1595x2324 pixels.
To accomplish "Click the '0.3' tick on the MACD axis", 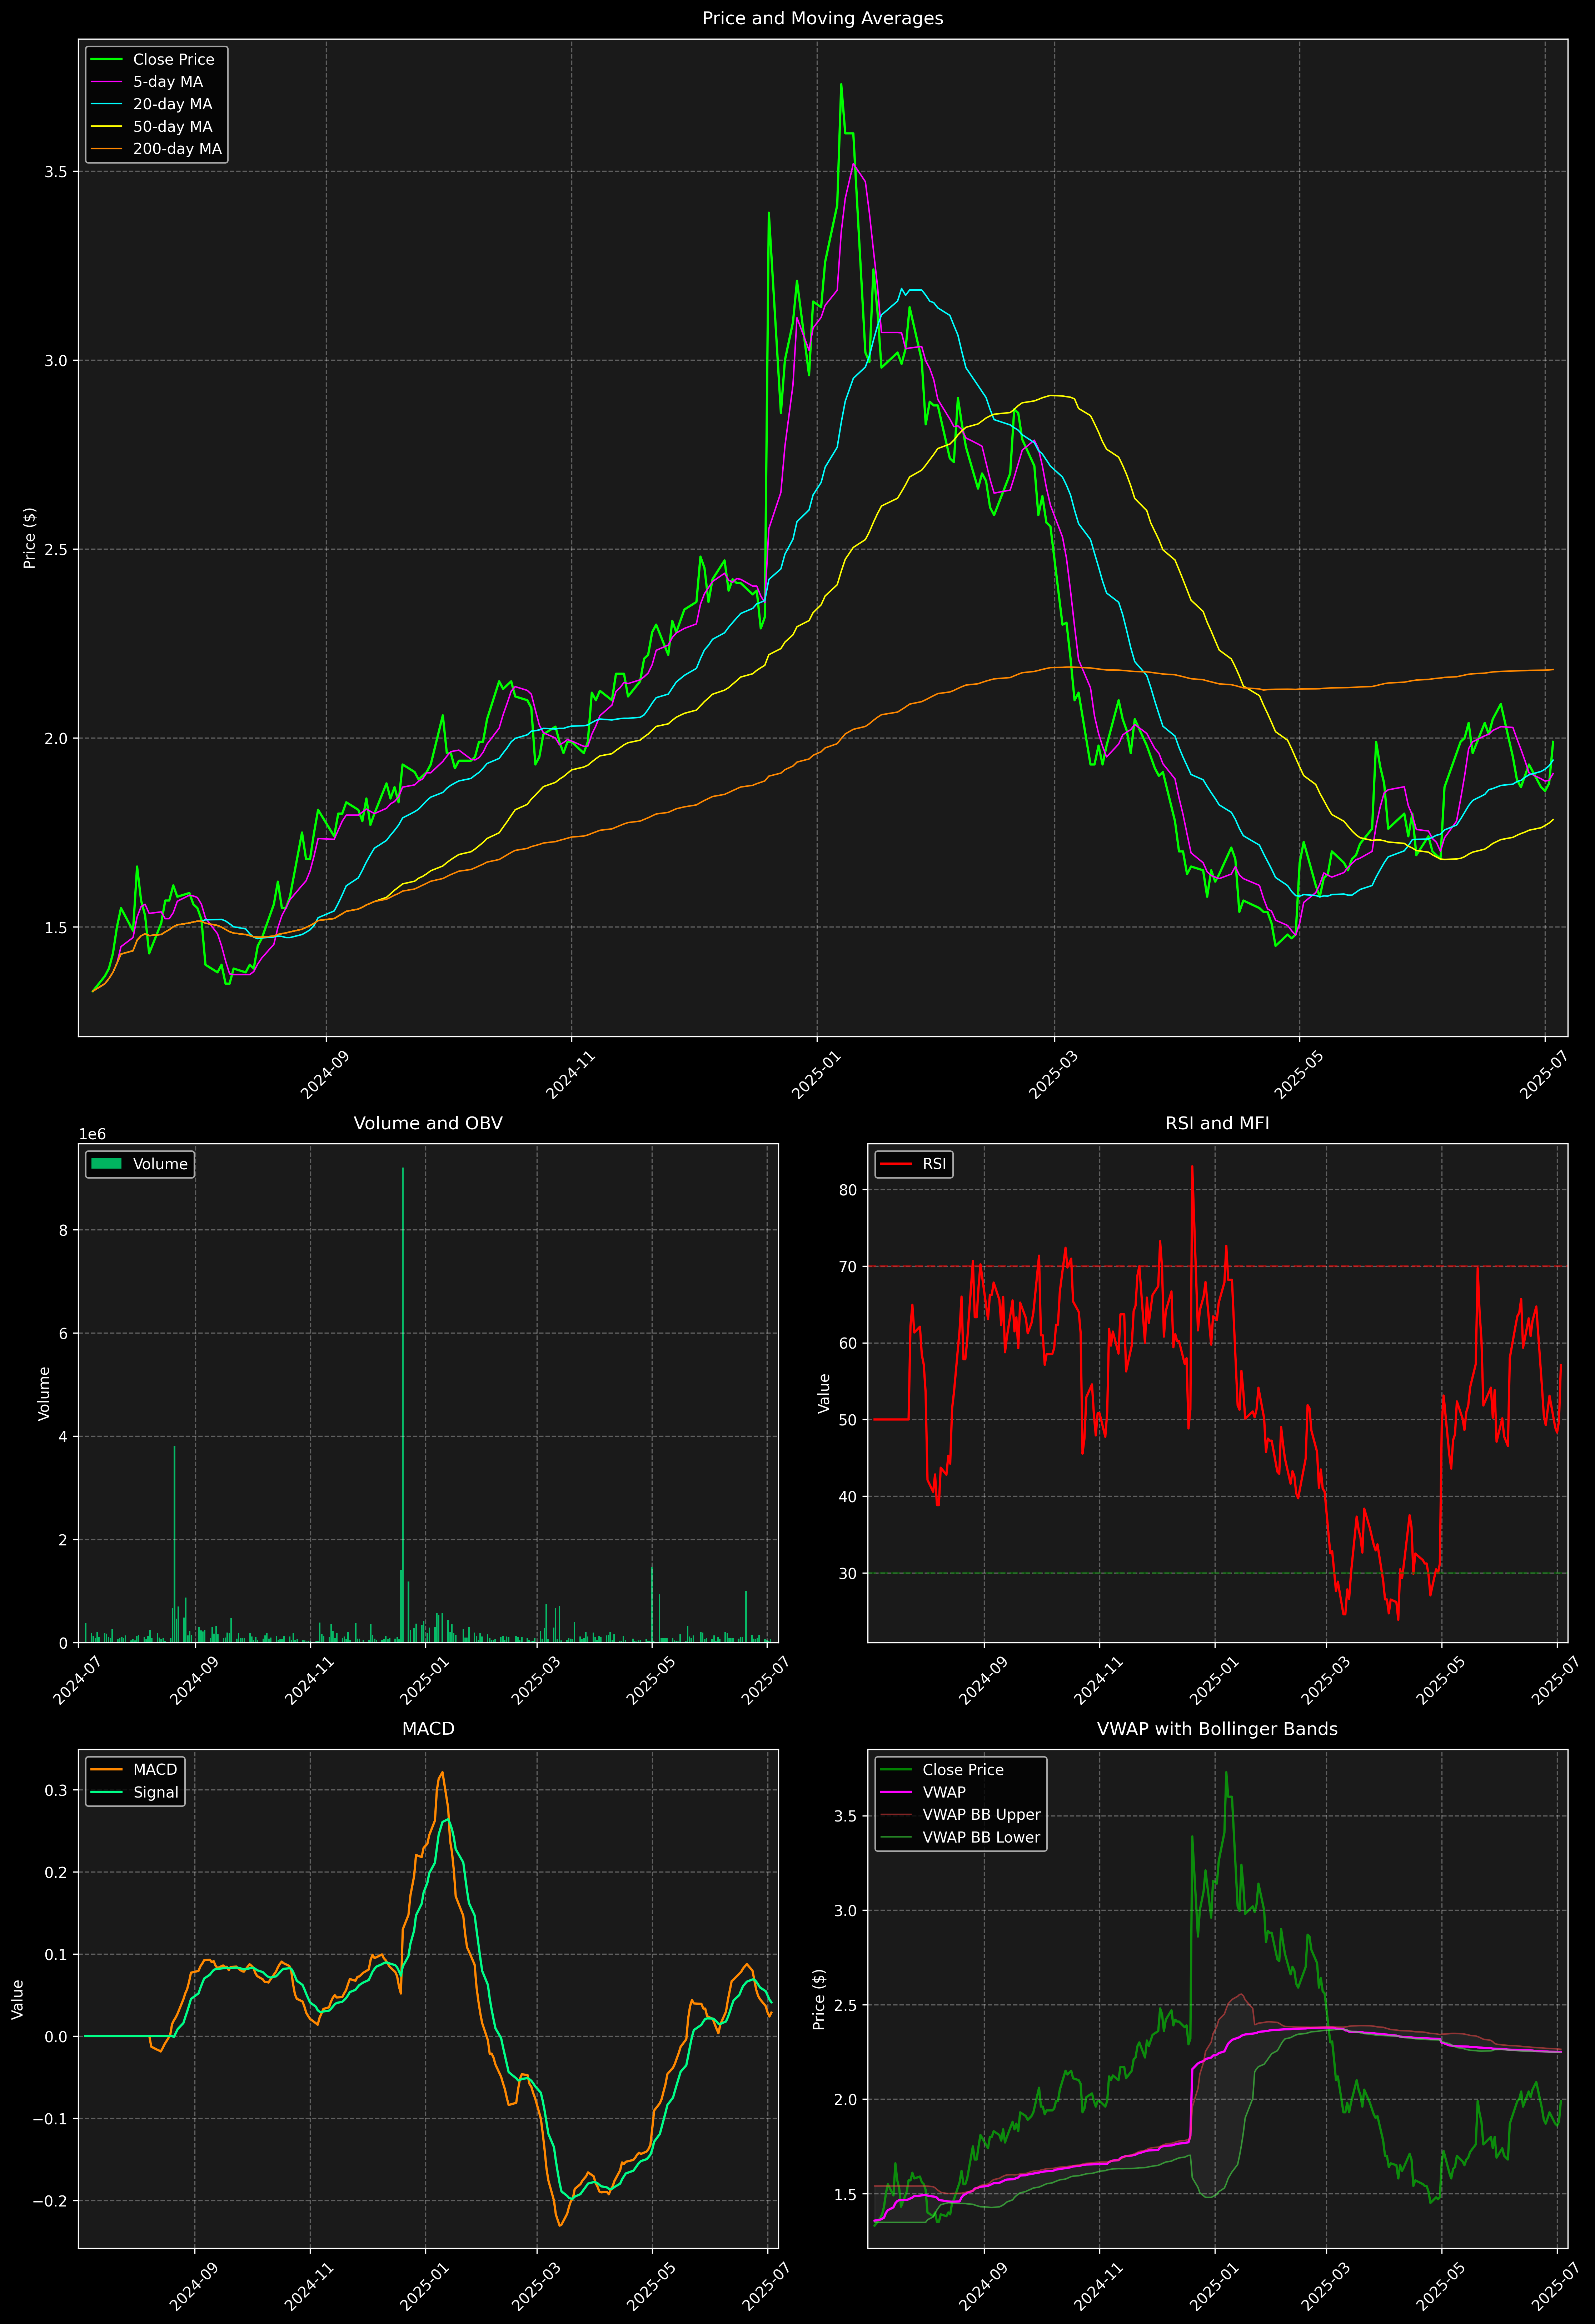I will pos(56,1790).
